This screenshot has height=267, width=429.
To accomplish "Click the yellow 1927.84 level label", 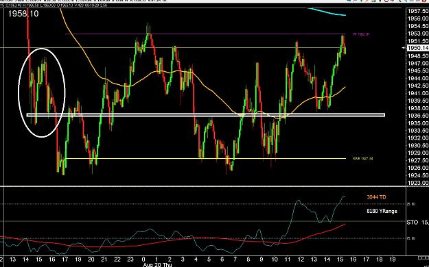I will [x=363, y=158].
